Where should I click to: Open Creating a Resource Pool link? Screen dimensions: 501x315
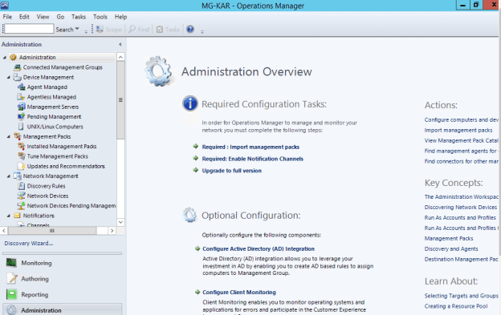pos(456,306)
